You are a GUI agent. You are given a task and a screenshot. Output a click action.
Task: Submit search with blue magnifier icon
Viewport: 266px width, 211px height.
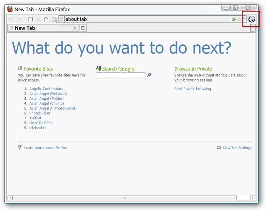click(149, 75)
